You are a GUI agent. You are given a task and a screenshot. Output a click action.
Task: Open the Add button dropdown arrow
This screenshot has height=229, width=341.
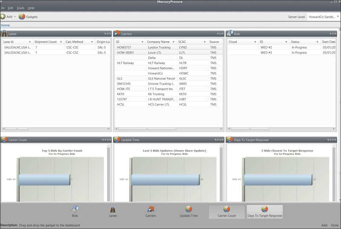pos(15,17)
